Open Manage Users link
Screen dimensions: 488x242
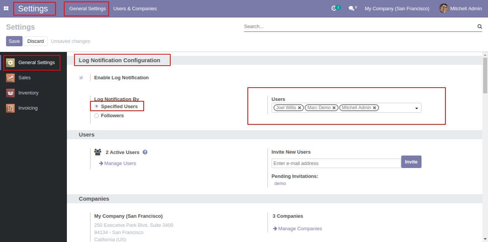tap(117, 163)
